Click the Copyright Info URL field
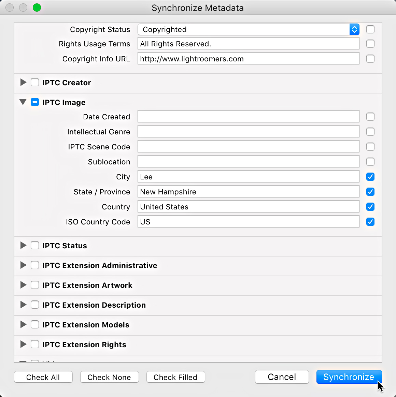Image resolution: width=396 pixels, height=397 pixels. pyautogui.click(x=248, y=59)
